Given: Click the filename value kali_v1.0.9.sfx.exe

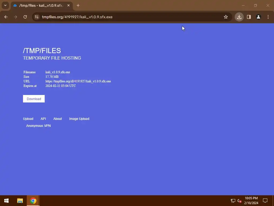Looking at the screenshot, I should 58,72.
